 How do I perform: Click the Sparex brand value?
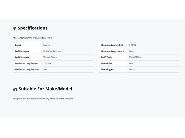pos(47,45)
